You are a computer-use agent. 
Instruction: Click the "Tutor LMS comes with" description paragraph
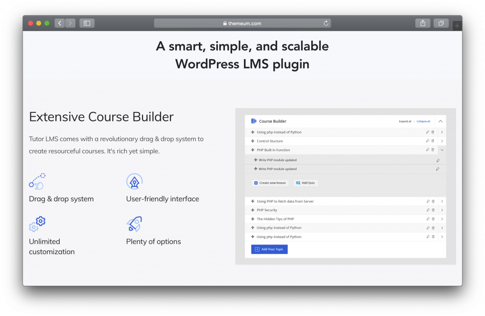(117, 145)
